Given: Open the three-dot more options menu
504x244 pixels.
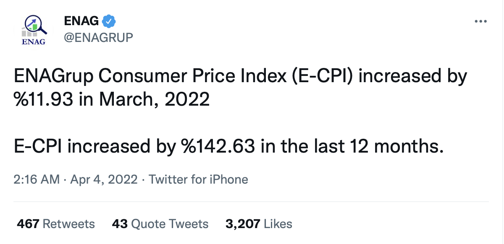Looking at the screenshot, I should (x=480, y=21).
